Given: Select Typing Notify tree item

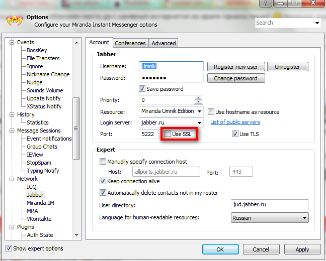Looking at the screenshot, I should (x=43, y=171).
